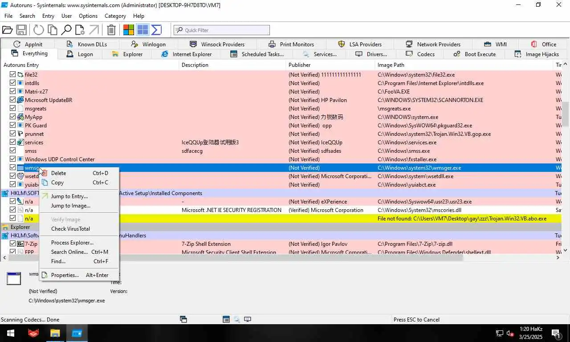Choose Copy from the context menu

click(x=79, y=183)
